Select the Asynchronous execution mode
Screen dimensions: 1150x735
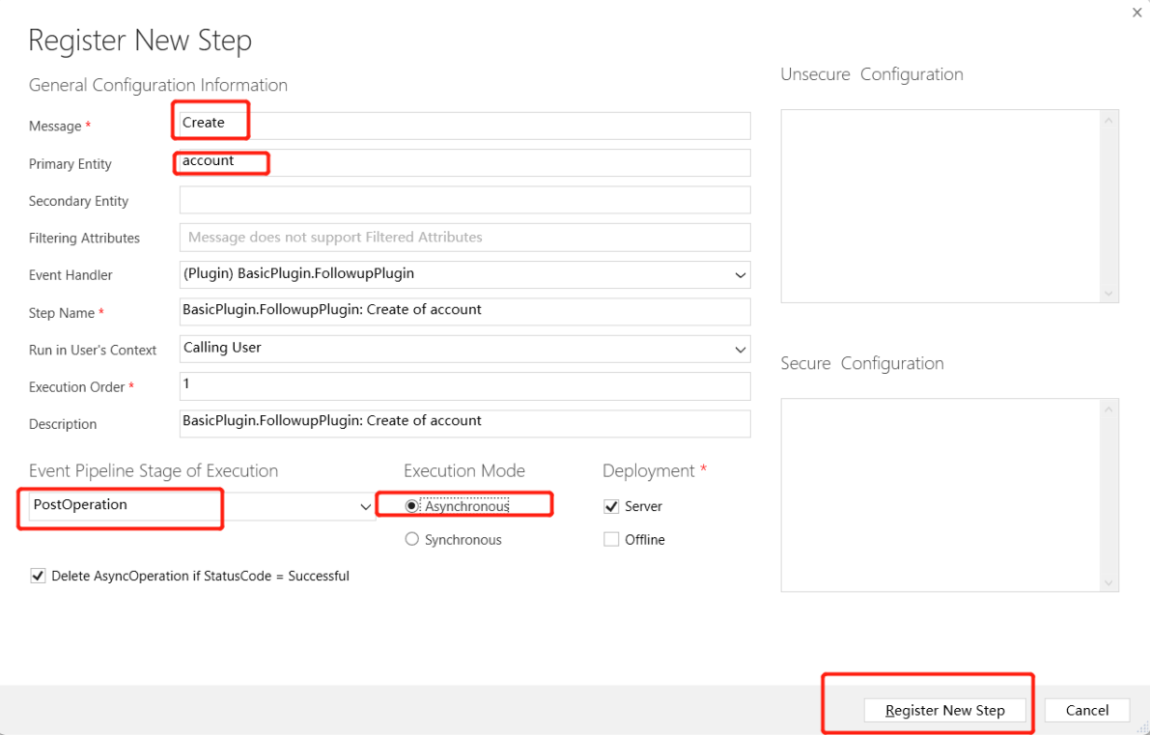[x=412, y=506]
